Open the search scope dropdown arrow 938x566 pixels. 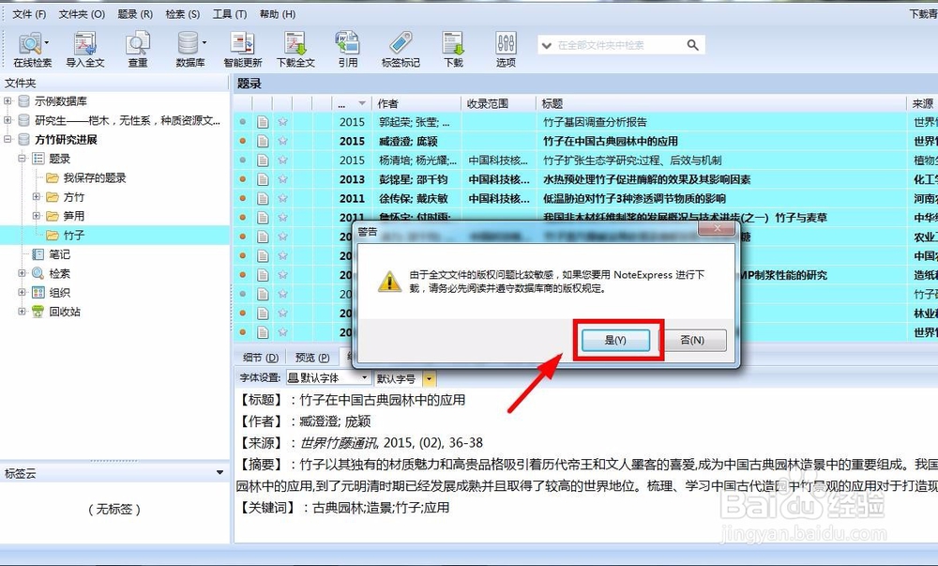(x=546, y=45)
